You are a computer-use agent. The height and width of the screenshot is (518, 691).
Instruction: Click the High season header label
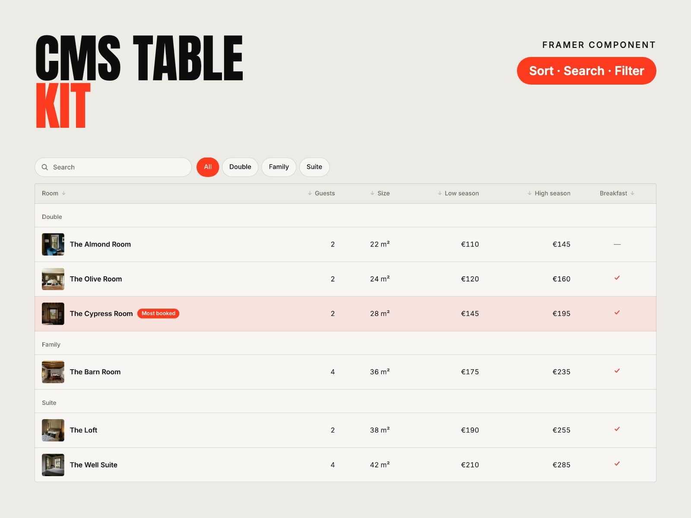(552, 193)
